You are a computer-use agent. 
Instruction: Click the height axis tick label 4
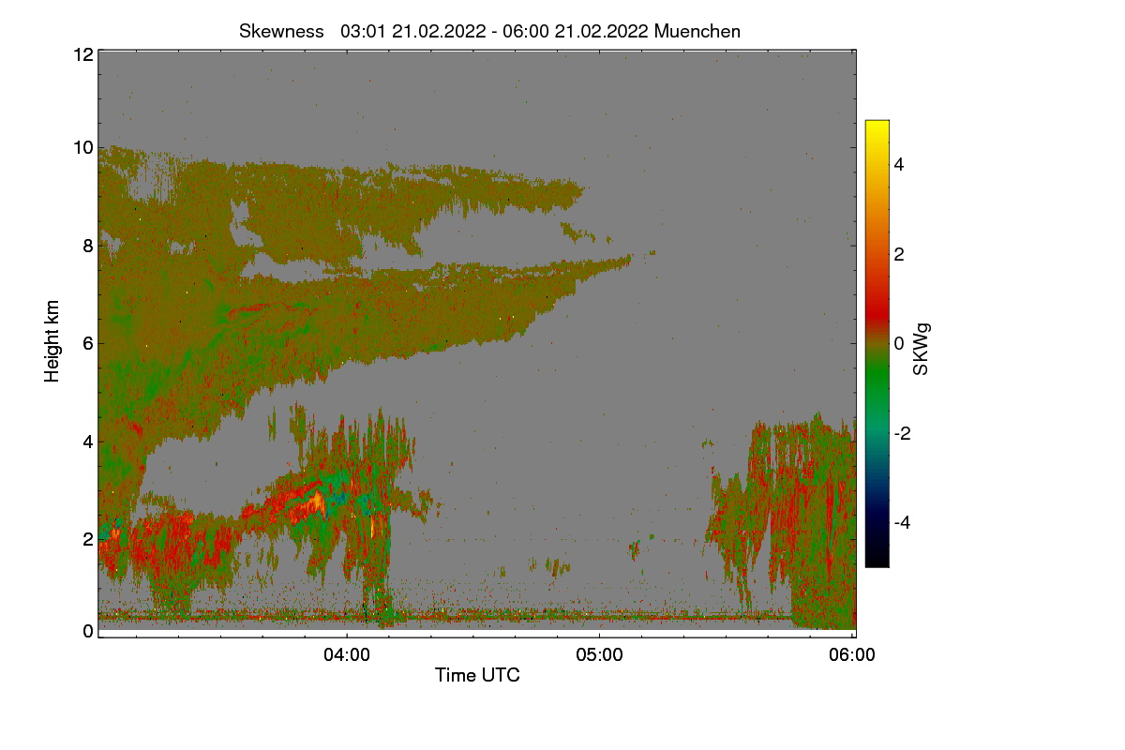click(86, 441)
